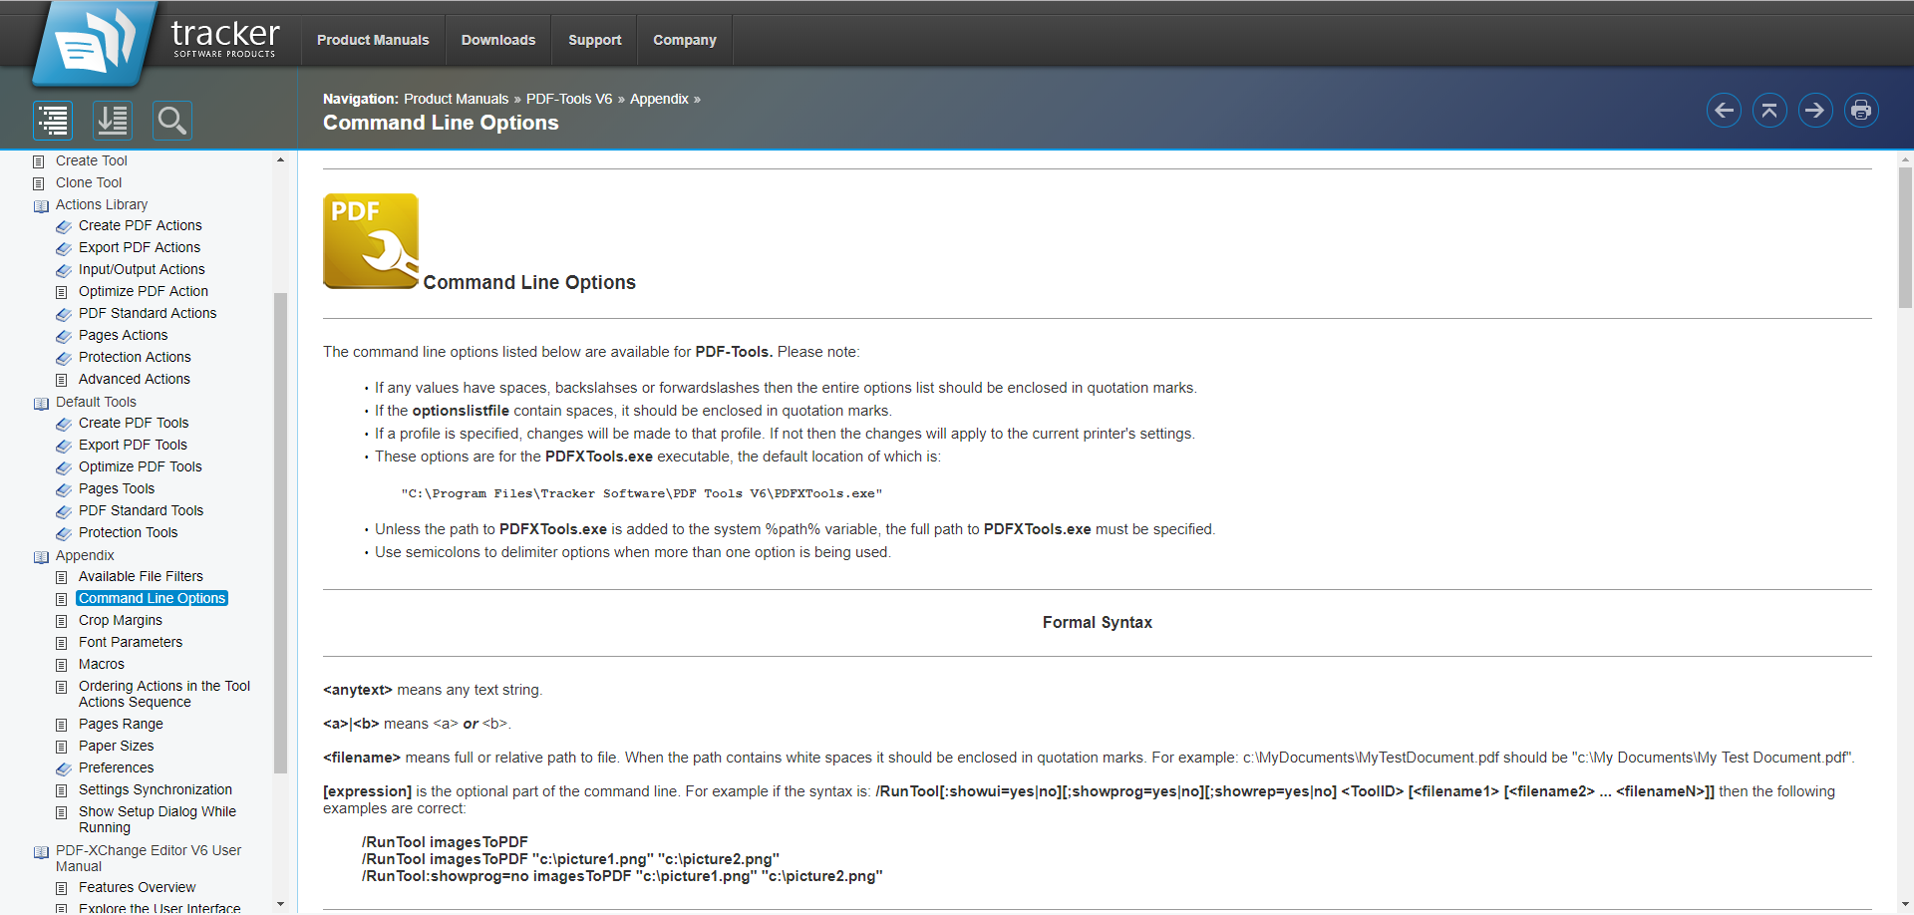Click page icon beside Crop Margins
Viewport: 1914px width, 915px height.
coord(62,621)
